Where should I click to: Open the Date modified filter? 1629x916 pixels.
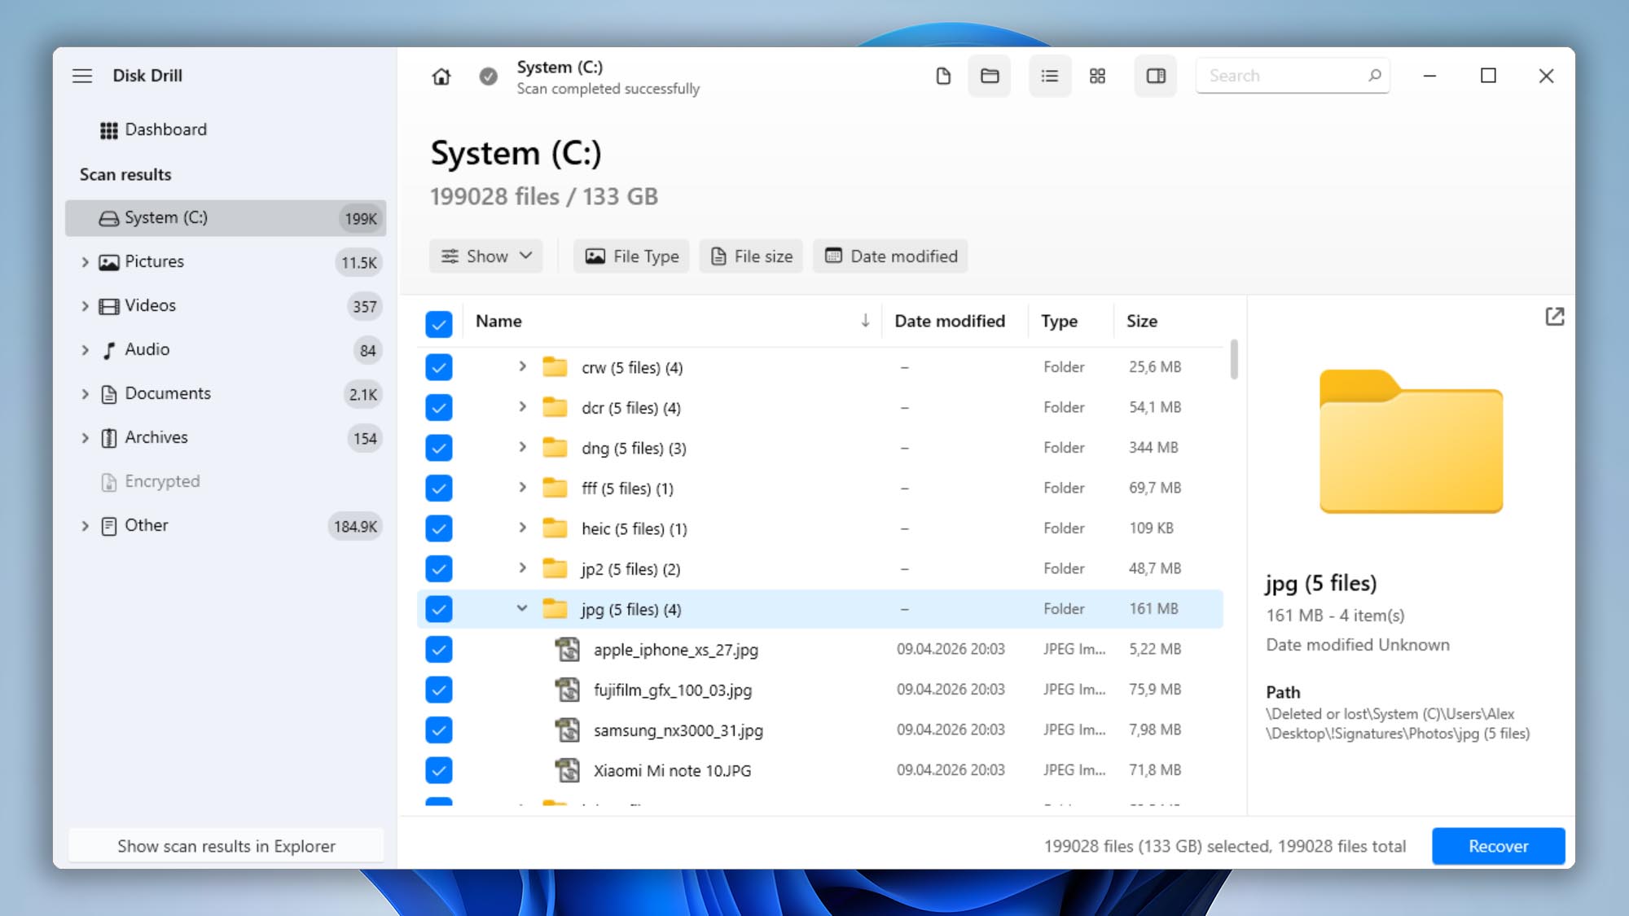point(890,256)
